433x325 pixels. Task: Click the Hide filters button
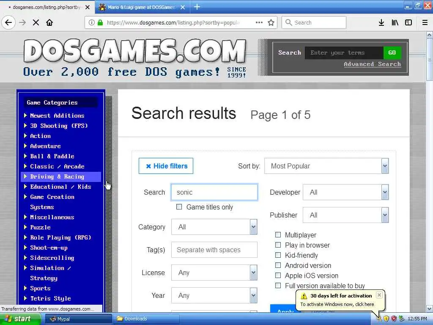tap(166, 166)
